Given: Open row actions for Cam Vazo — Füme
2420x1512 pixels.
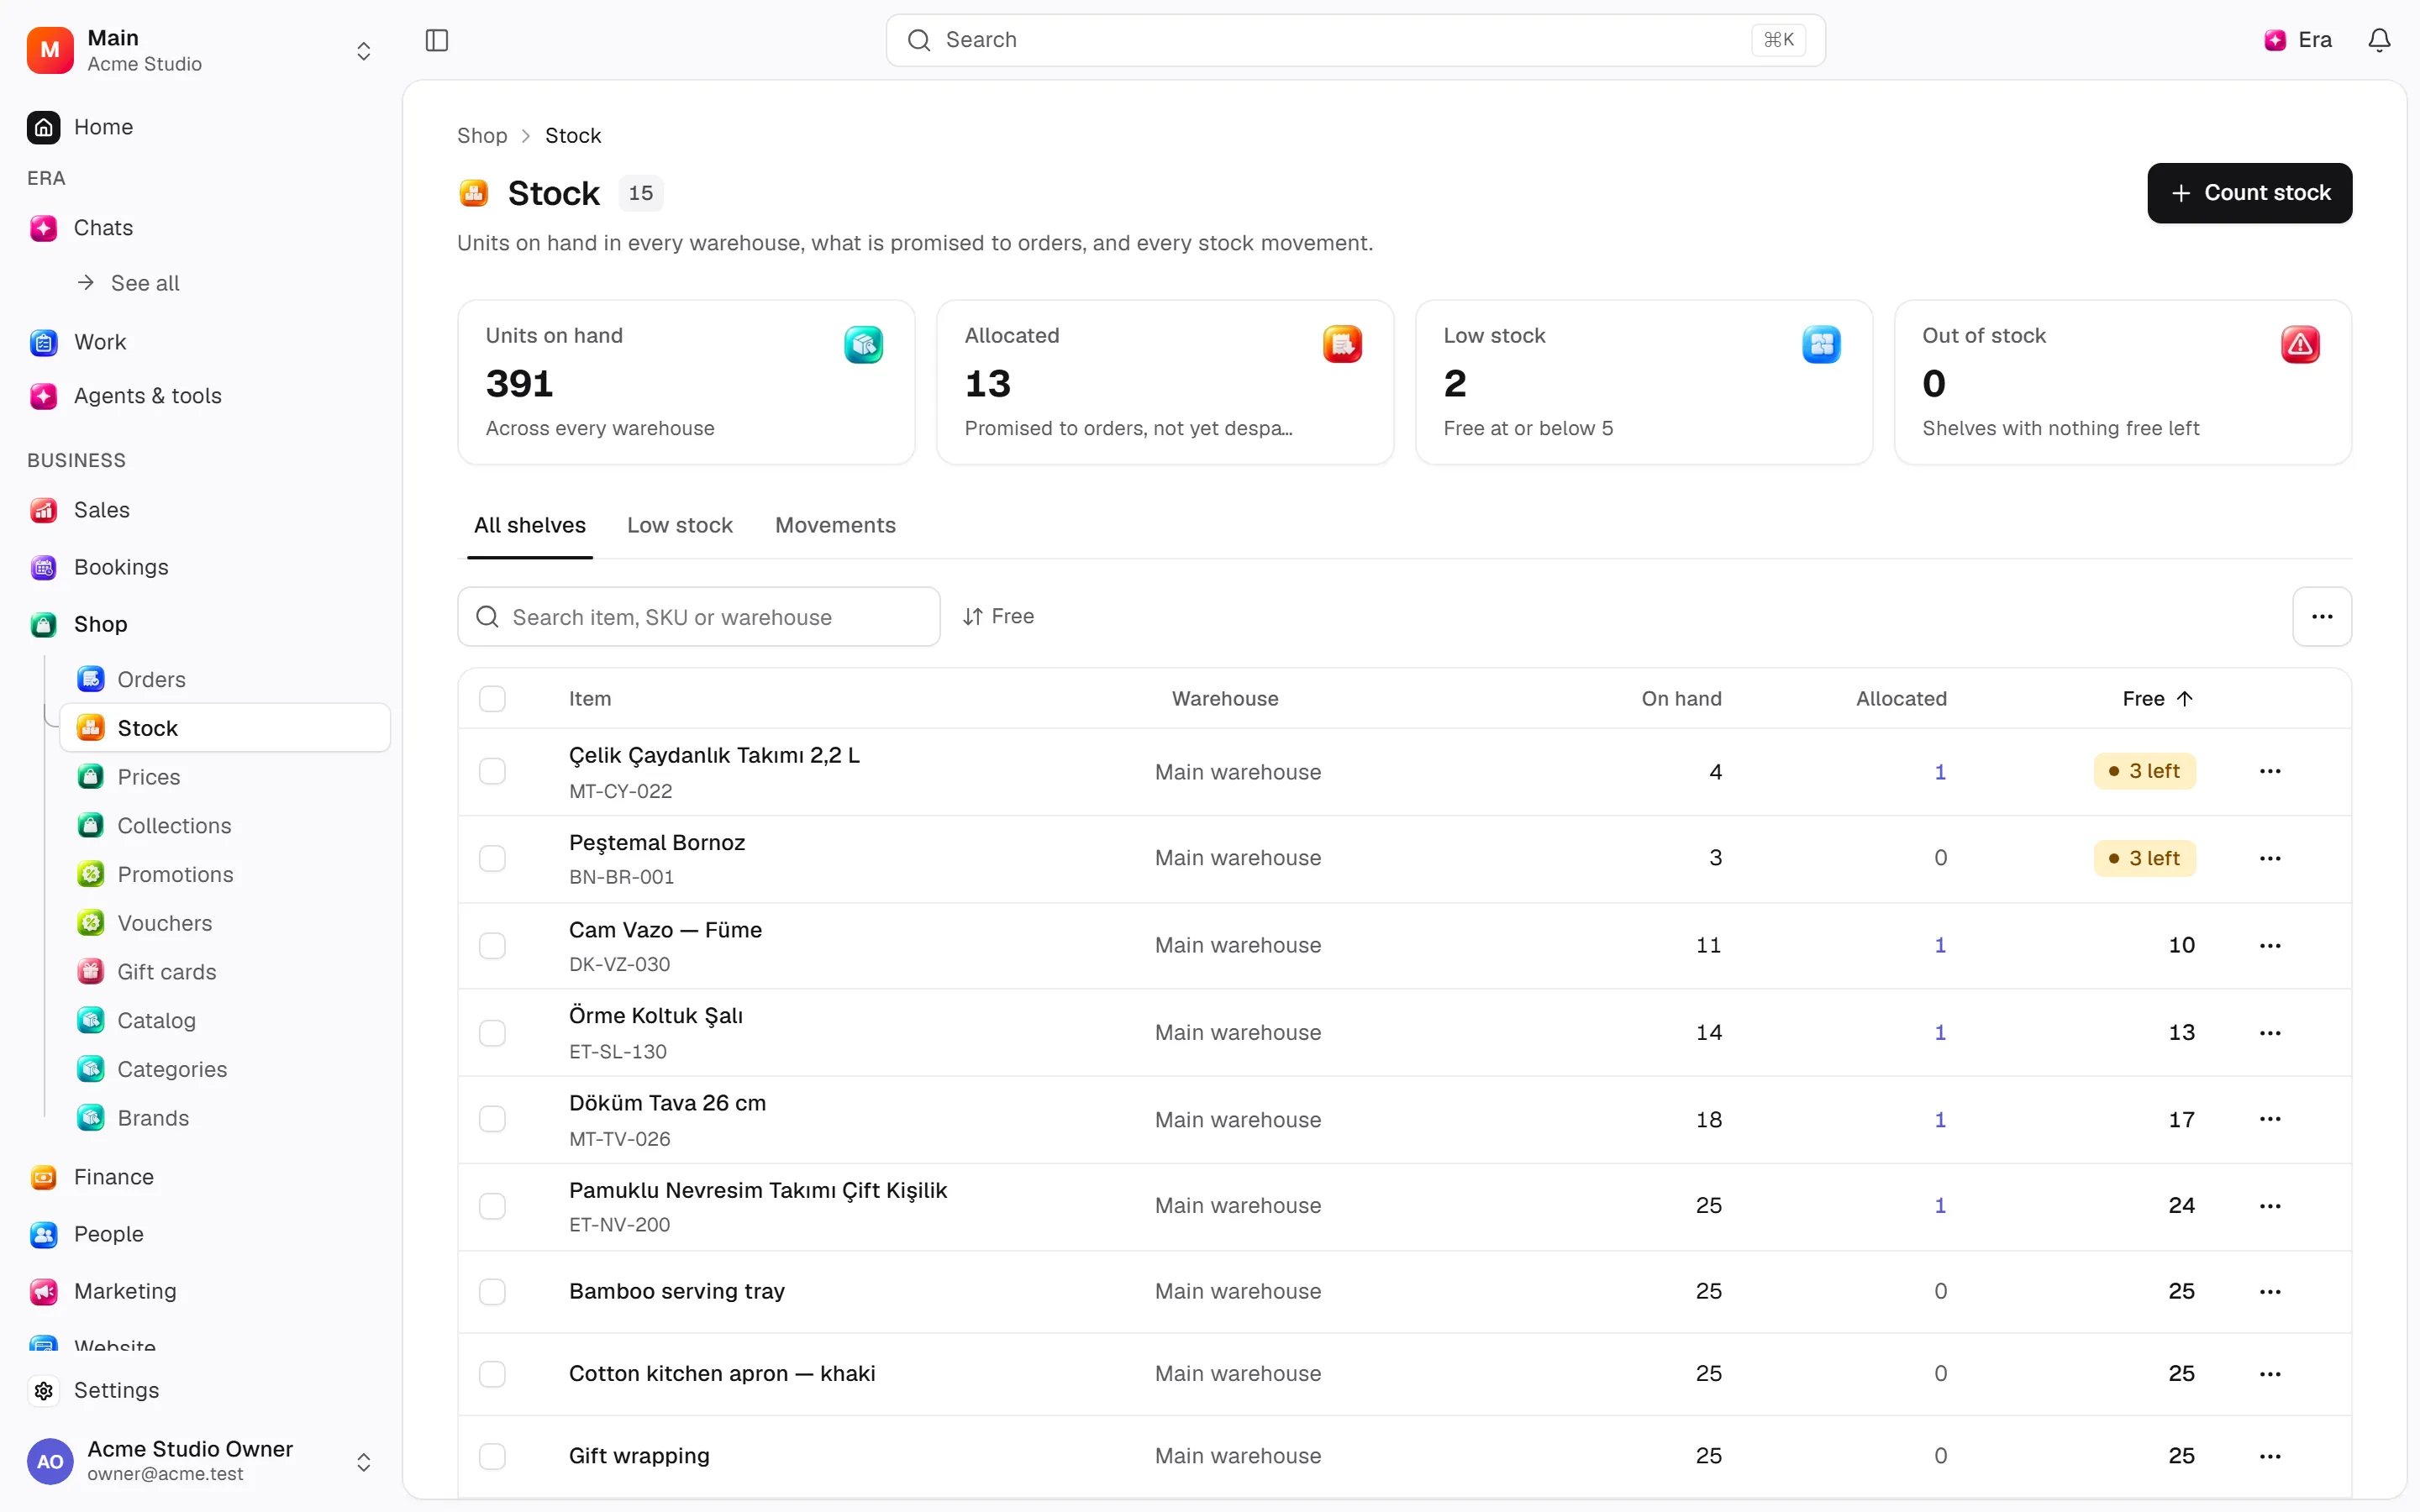Looking at the screenshot, I should (2270, 945).
